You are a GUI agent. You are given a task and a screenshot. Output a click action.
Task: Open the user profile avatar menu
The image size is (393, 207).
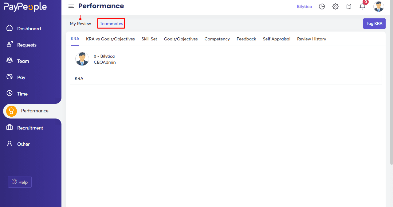click(x=379, y=6)
